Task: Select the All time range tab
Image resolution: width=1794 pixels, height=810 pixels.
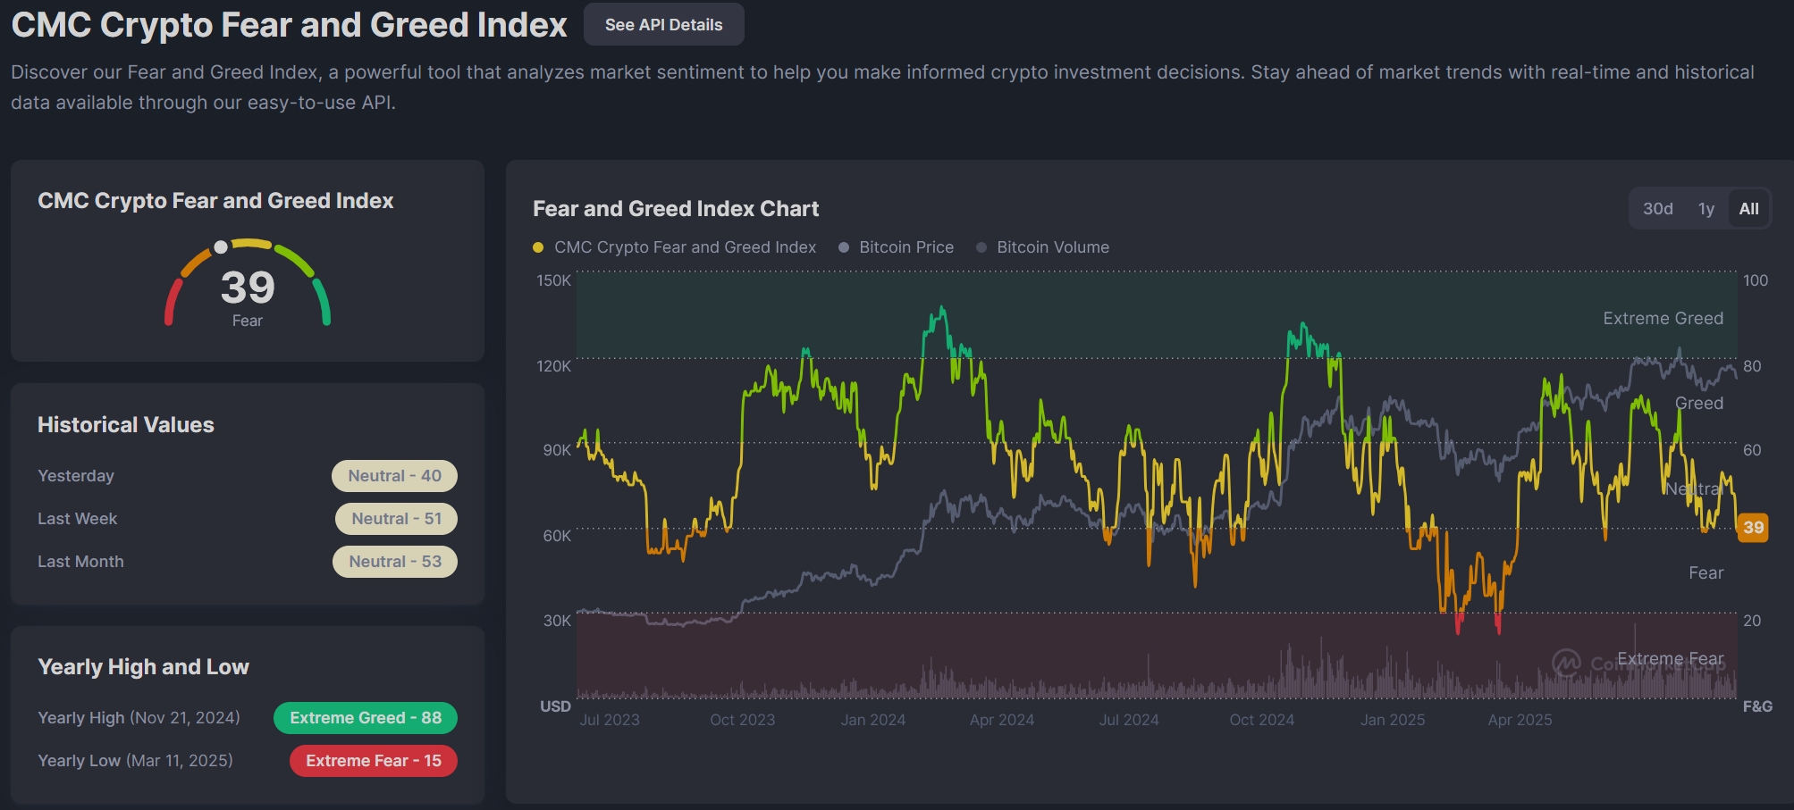Action: tap(1748, 209)
